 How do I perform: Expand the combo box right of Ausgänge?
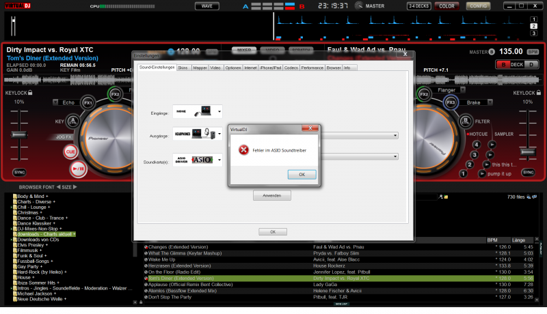coord(395,135)
